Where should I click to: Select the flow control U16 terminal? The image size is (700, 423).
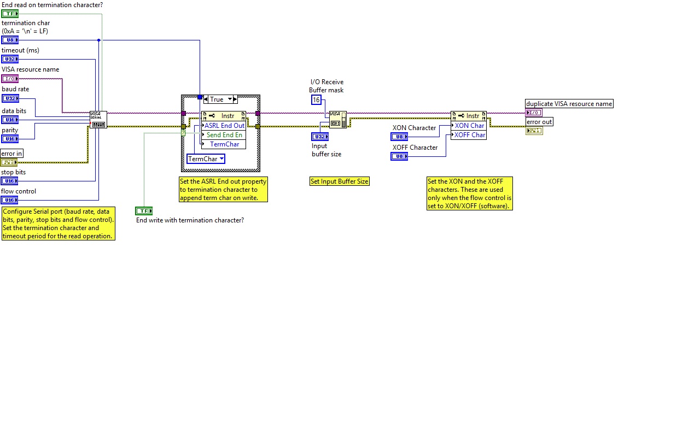[10, 200]
